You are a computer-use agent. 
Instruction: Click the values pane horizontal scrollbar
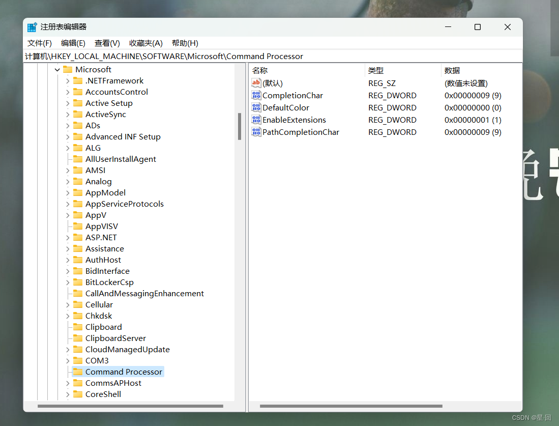(351, 406)
